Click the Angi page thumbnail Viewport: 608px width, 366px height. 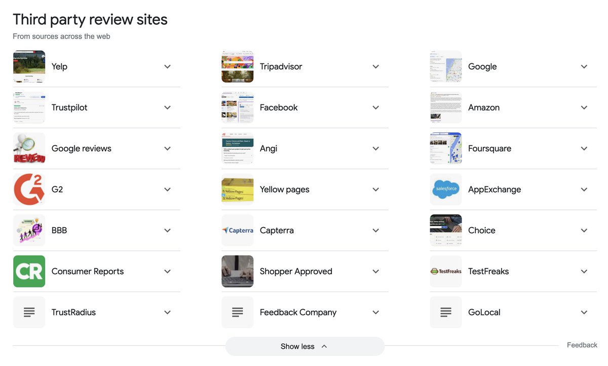(237, 149)
